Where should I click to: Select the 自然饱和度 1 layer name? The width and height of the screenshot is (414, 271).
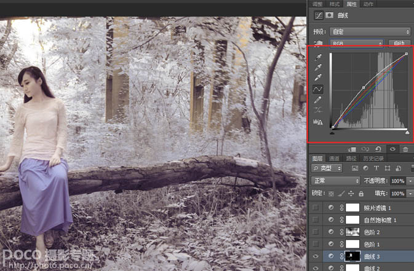[380, 220]
